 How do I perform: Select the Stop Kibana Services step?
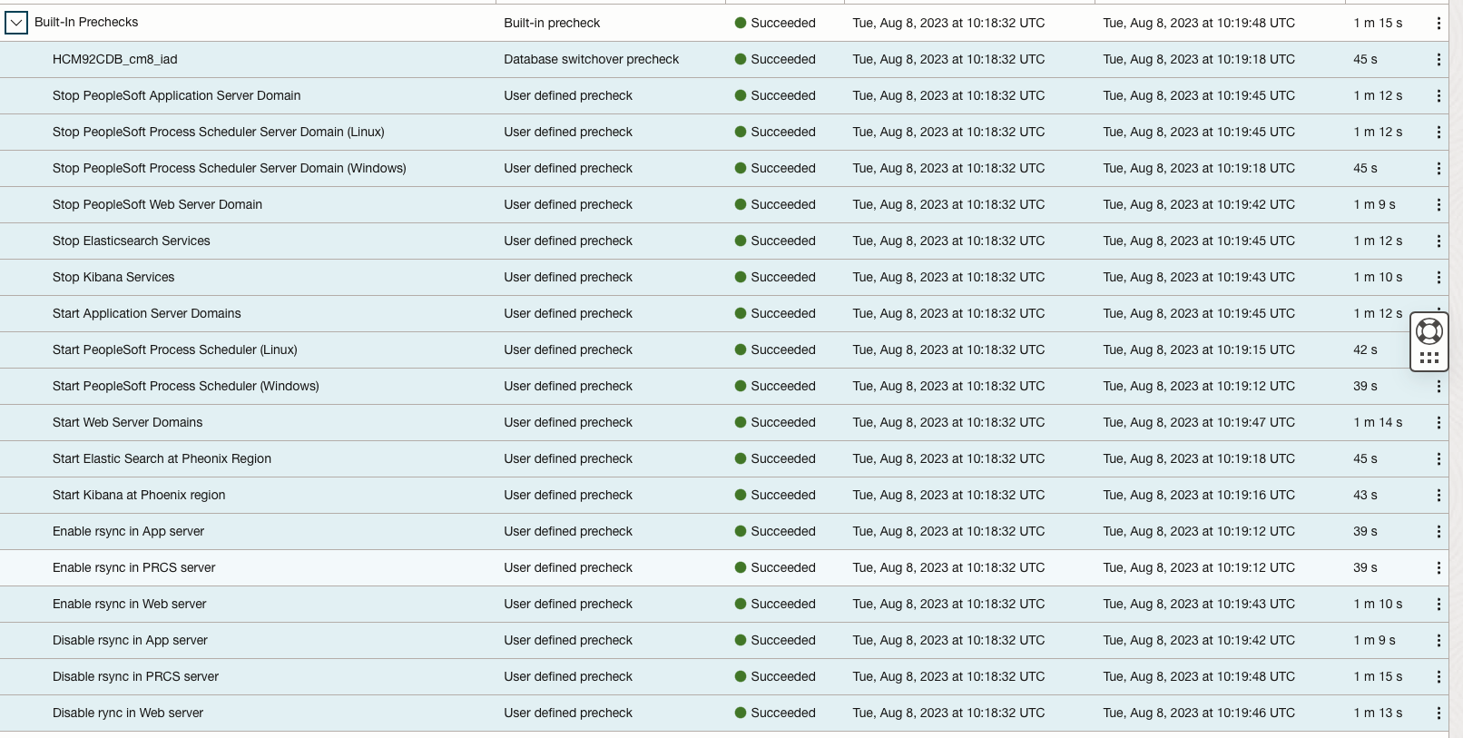click(x=113, y=277)
